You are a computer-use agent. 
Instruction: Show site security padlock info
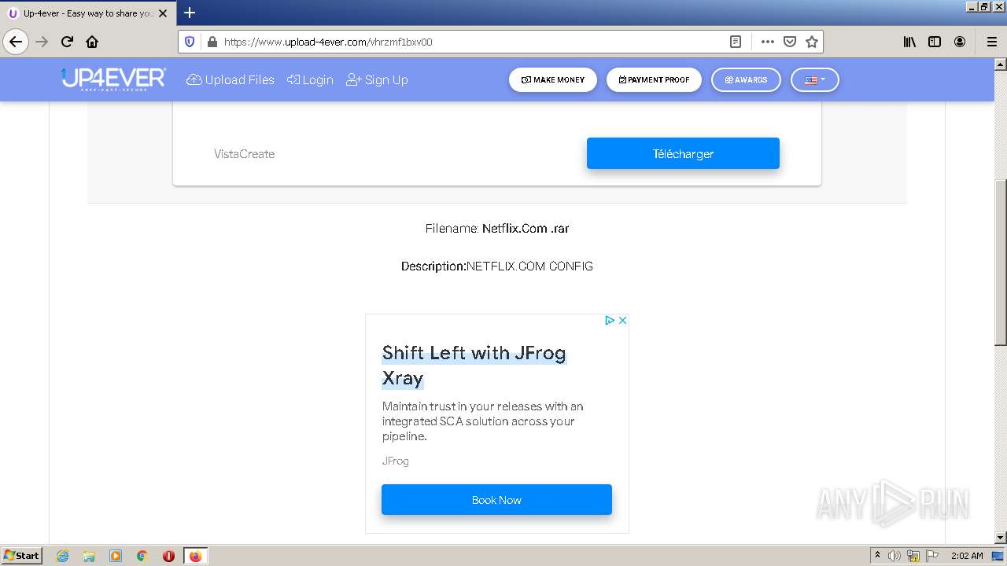coord(212,42)
